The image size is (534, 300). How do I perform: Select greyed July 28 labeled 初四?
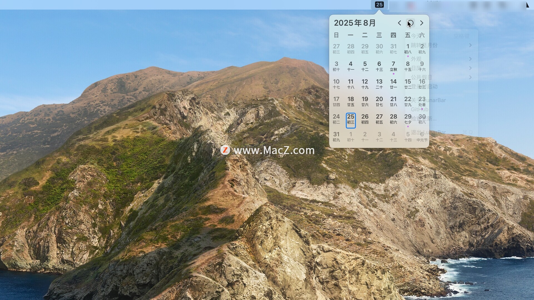point(351,49)
